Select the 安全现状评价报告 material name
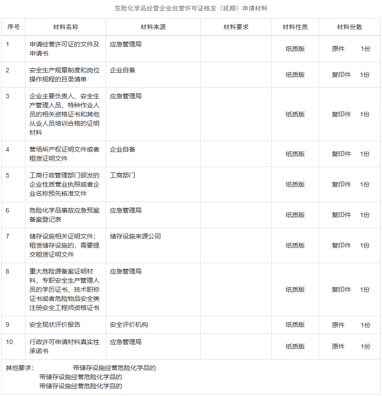Image resolution: width=382 pixels, height=396 pixels. [x=55, y=325]
